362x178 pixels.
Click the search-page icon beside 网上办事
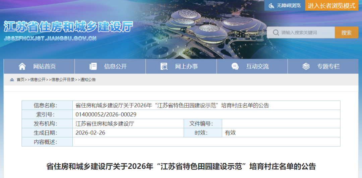coord(164,66)
